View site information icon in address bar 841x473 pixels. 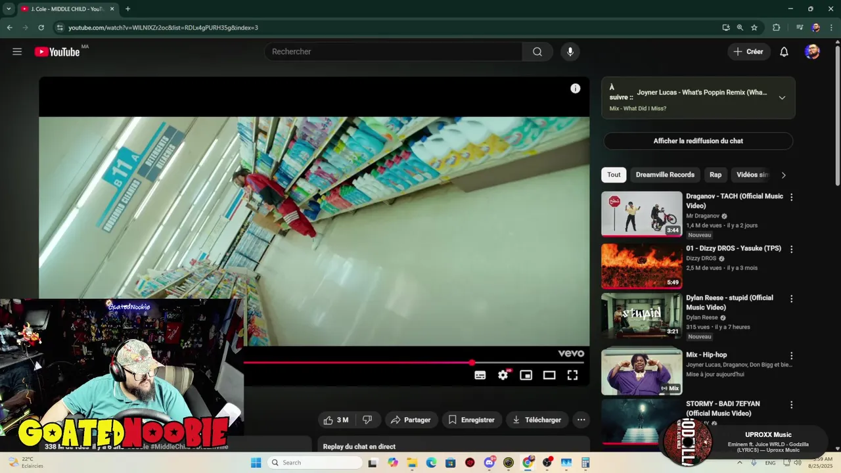60,28
